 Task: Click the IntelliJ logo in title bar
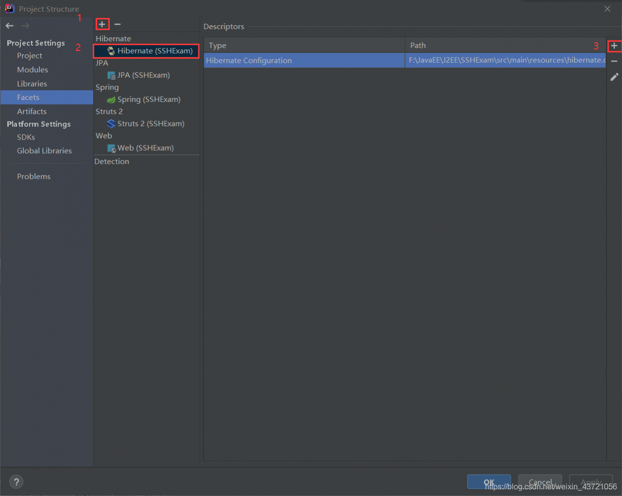click(9, 8)
